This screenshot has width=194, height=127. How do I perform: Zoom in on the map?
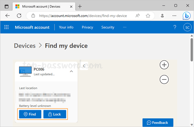click(x=164, y=65)
